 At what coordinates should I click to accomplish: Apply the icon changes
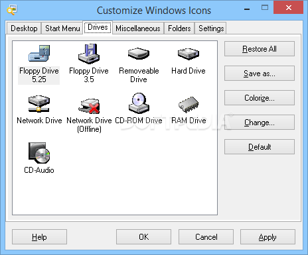coord(268,237)
